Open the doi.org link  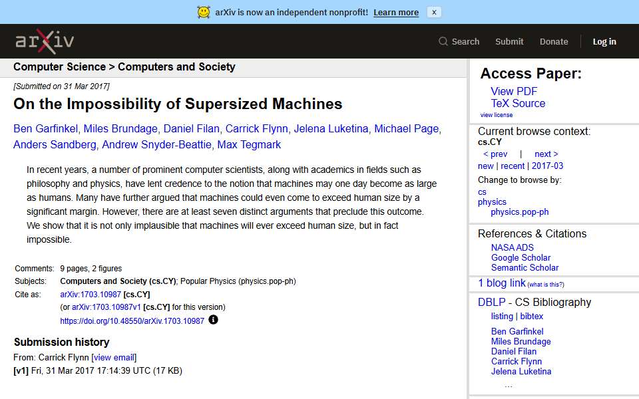click(x=132, y=321)
